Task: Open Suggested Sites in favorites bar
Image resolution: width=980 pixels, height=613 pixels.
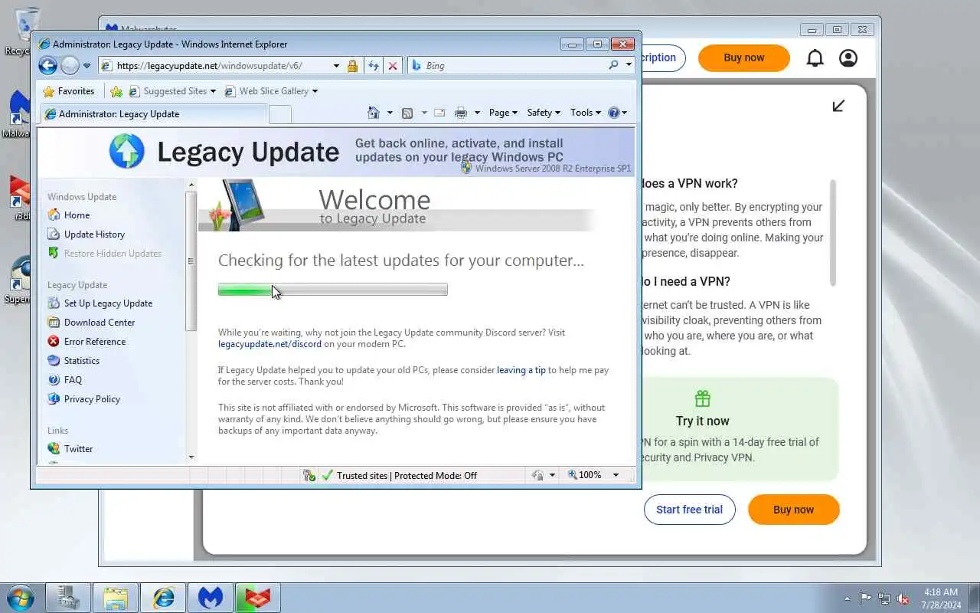Action: pyautogui.click(x=172, y=91)
